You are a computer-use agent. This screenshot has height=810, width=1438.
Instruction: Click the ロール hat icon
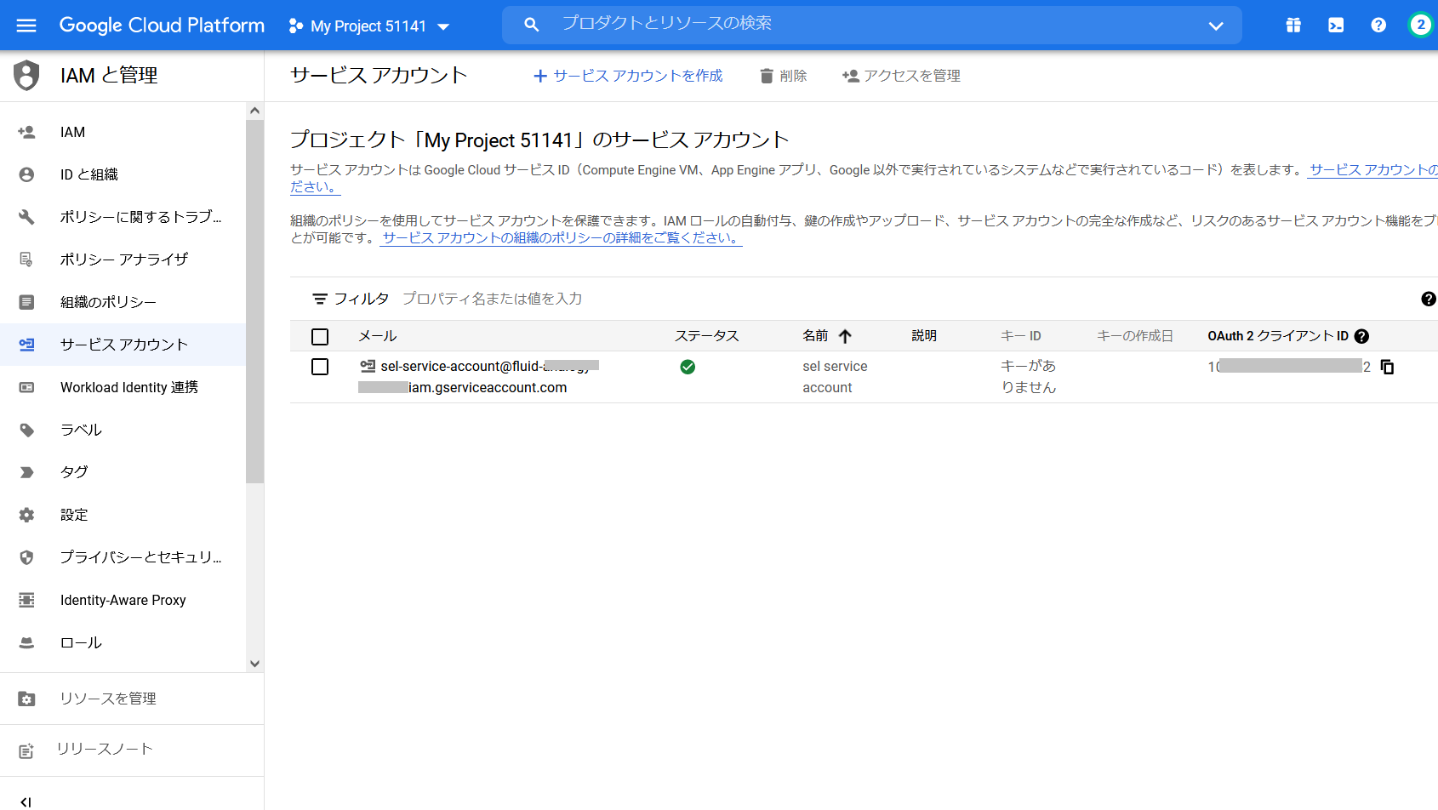coord(26,642)
